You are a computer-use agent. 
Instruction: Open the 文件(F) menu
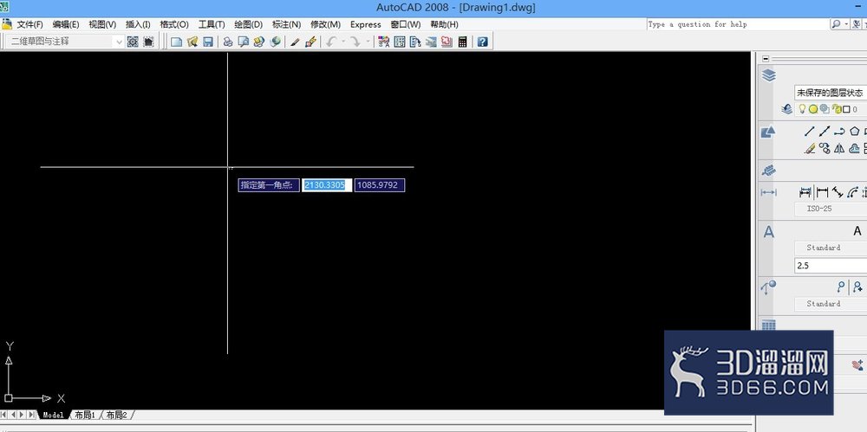[29, 25]
